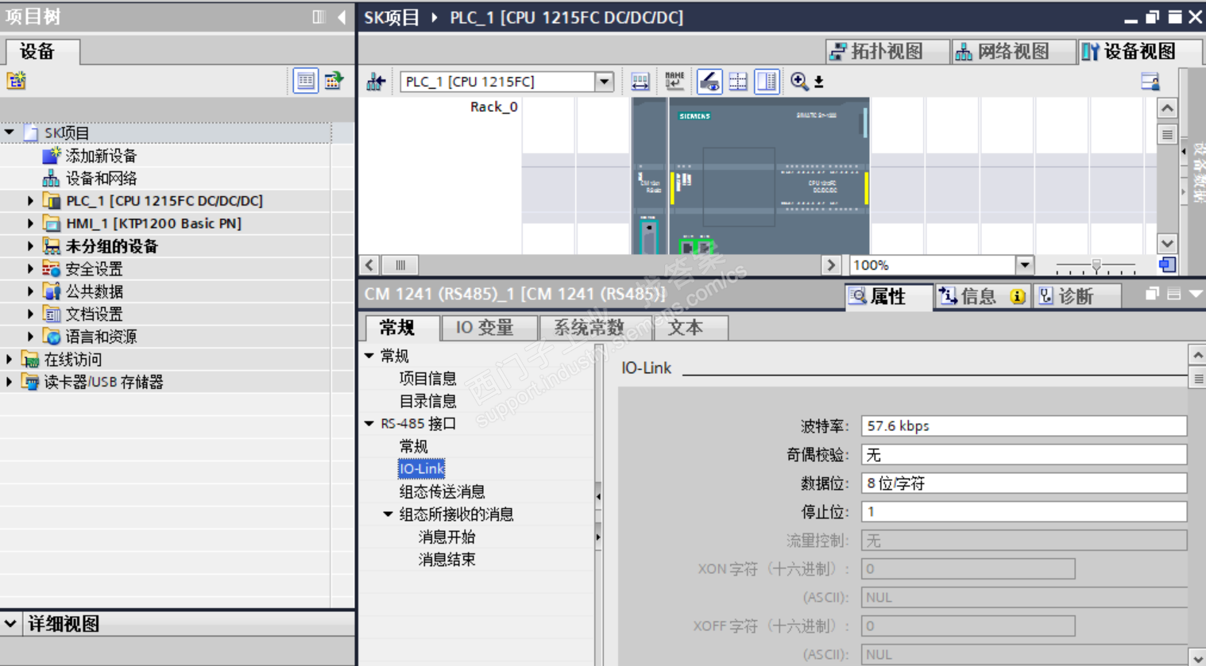Click the icon at right end of device toolbar
The width and height of the screenshot is (1206, 666).
[1150, 81]
